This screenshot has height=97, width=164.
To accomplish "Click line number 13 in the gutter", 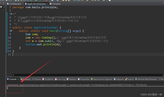I will pos(9,48).
